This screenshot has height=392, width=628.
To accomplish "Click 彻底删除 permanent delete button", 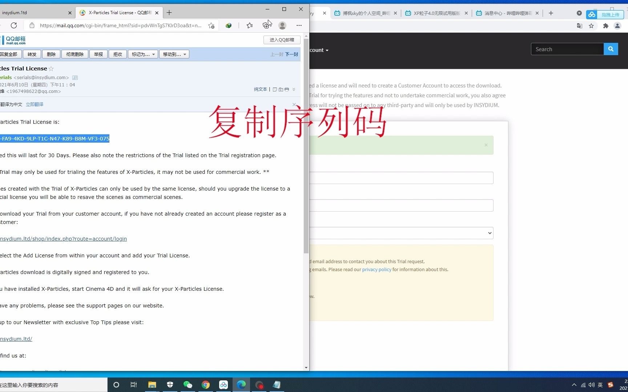I will pos(75,54).
